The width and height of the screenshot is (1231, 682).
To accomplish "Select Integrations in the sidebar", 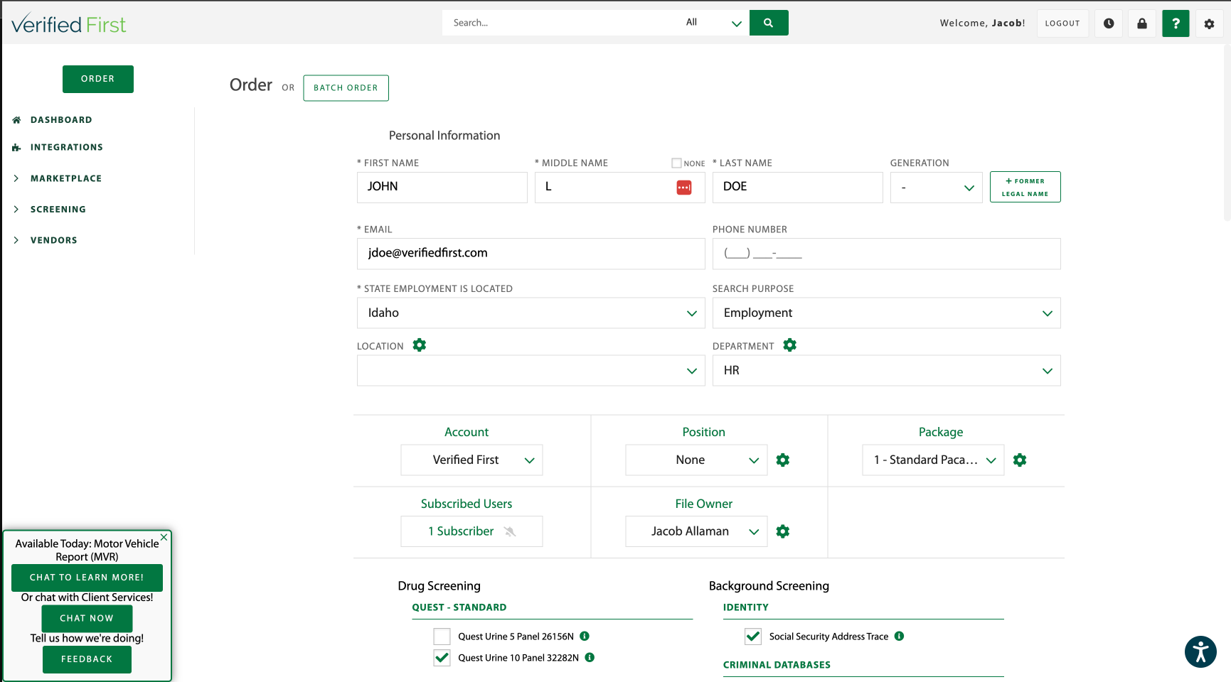I will (66, 147).
